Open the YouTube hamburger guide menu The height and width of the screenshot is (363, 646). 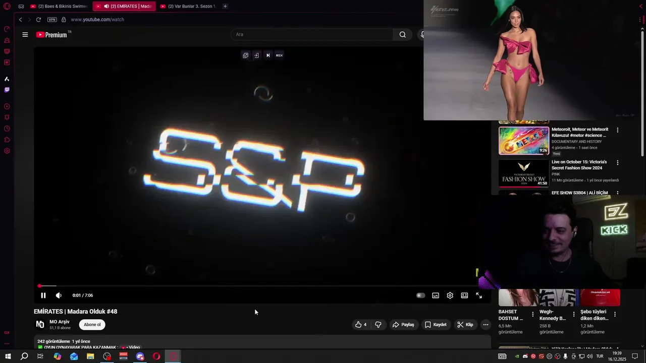point(25,34)
